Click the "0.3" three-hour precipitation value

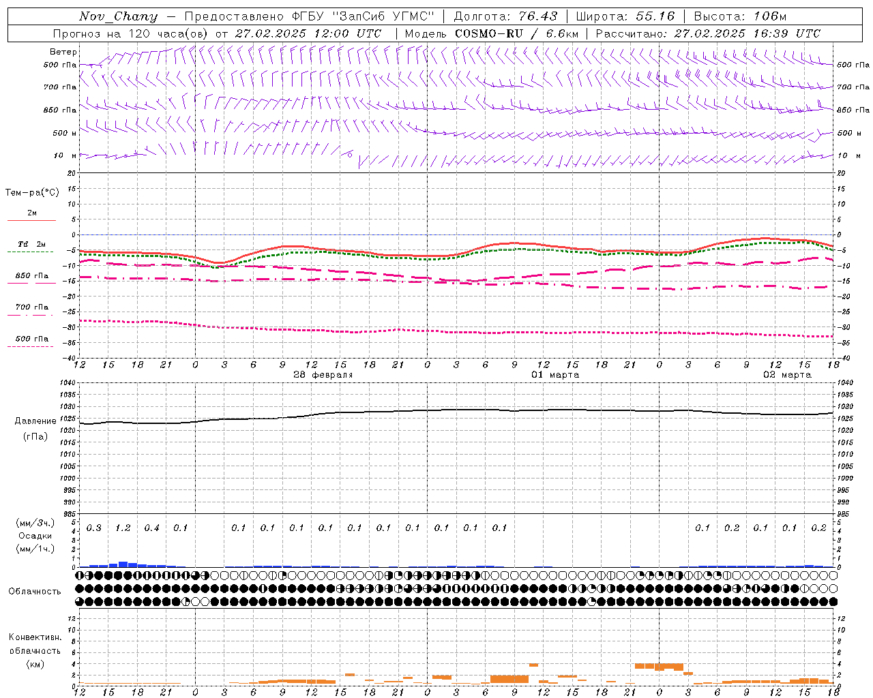point(94,528)
